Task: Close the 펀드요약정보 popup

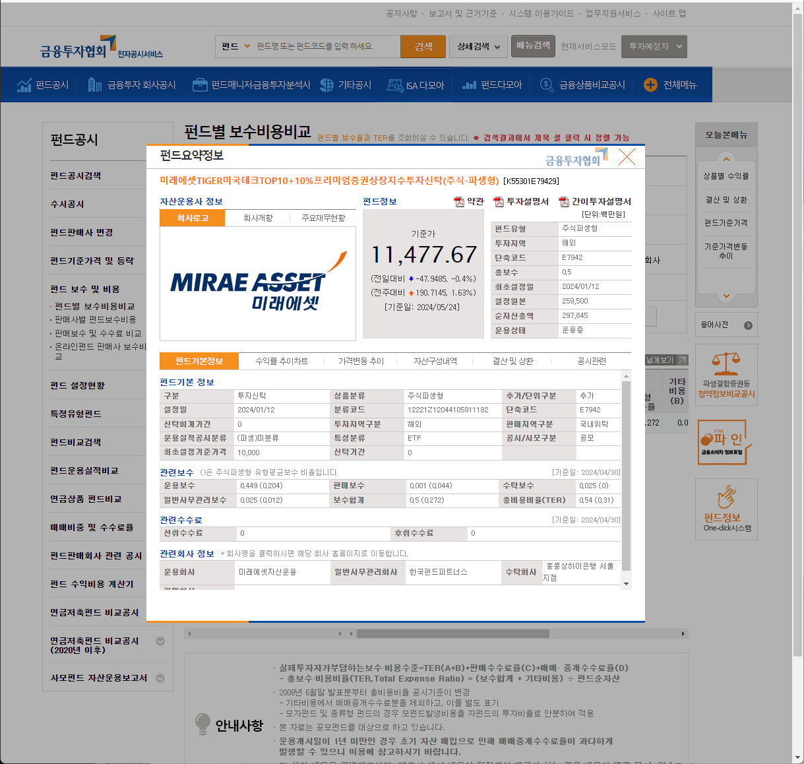Action: click(x=627, y=157)
